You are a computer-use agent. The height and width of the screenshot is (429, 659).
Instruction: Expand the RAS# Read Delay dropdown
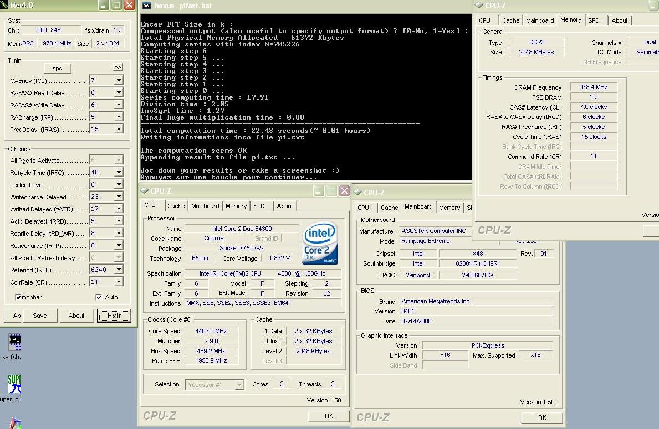[x=119, y=92]
